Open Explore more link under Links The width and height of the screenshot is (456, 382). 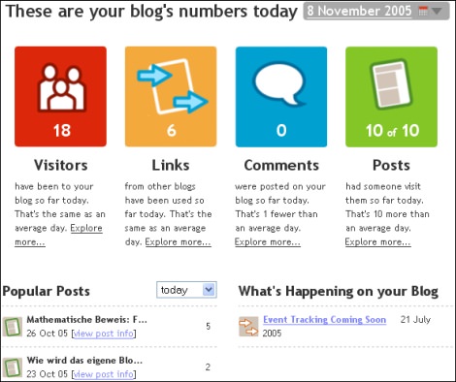point(178,241)
